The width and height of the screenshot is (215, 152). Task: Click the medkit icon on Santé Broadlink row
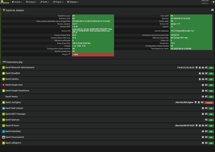(x=203, y=74)
